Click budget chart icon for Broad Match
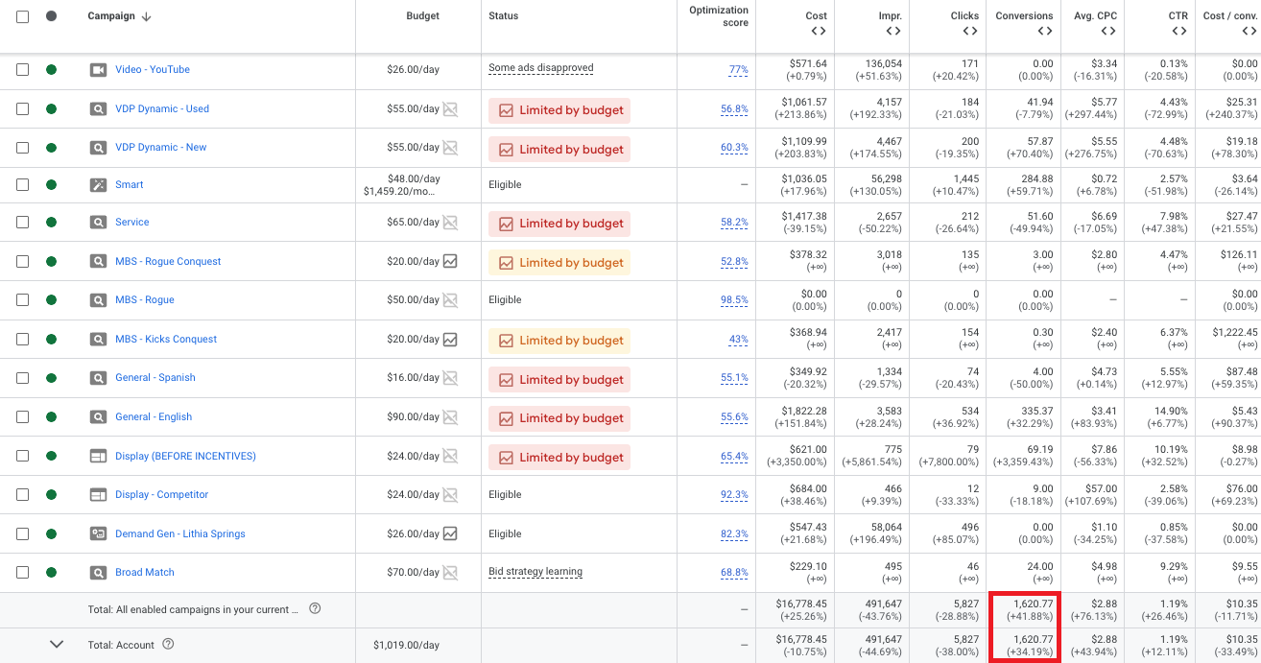This screenshot has width=1261, height=663. pos(450,572)
